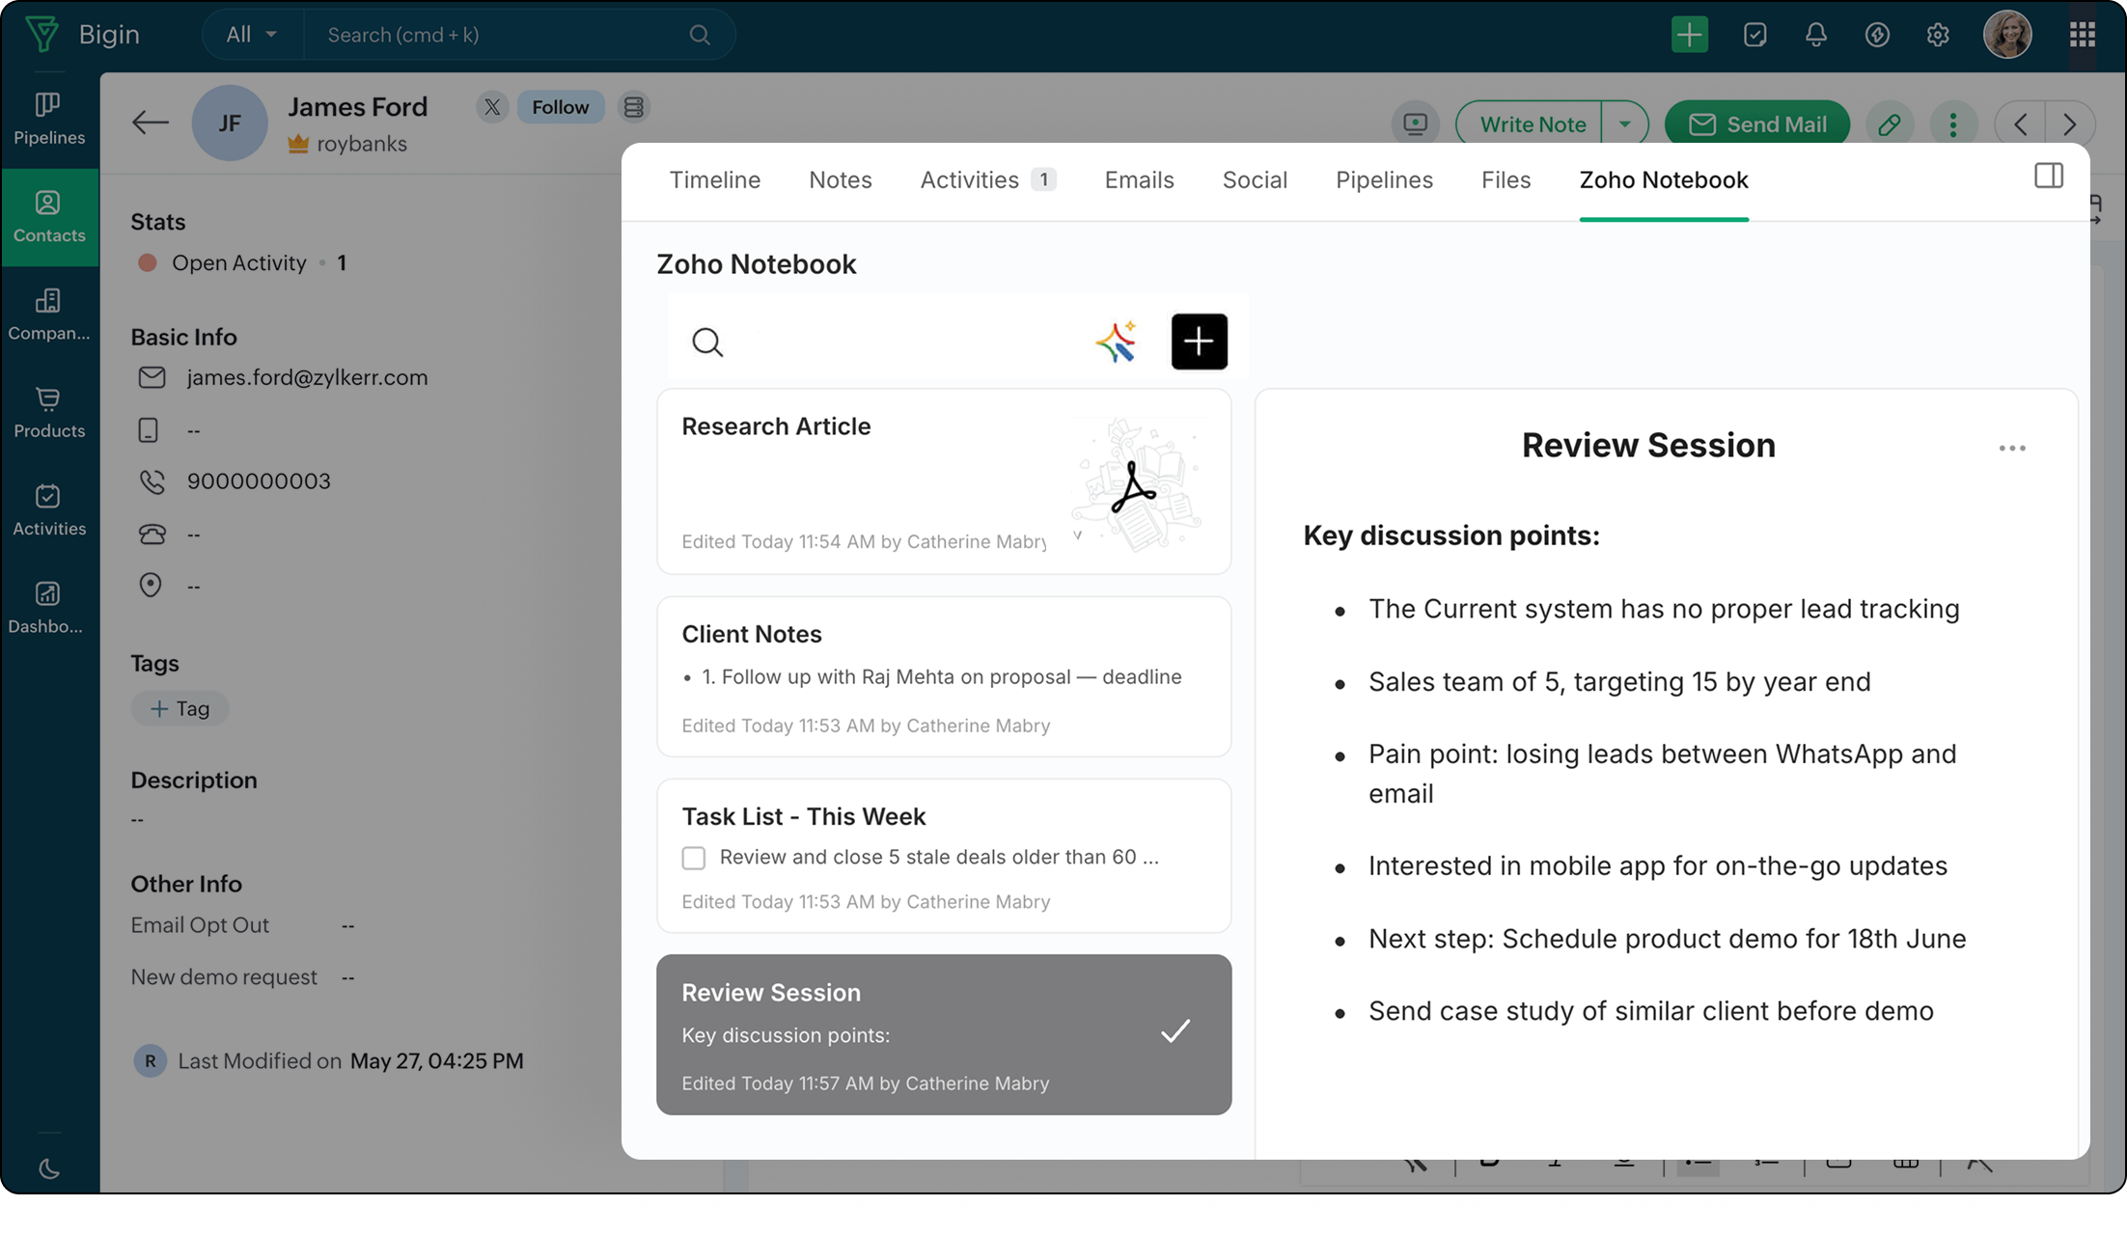Open the Client Notes note card
Screen dimensions: 2127x1233
coord(944,676)
